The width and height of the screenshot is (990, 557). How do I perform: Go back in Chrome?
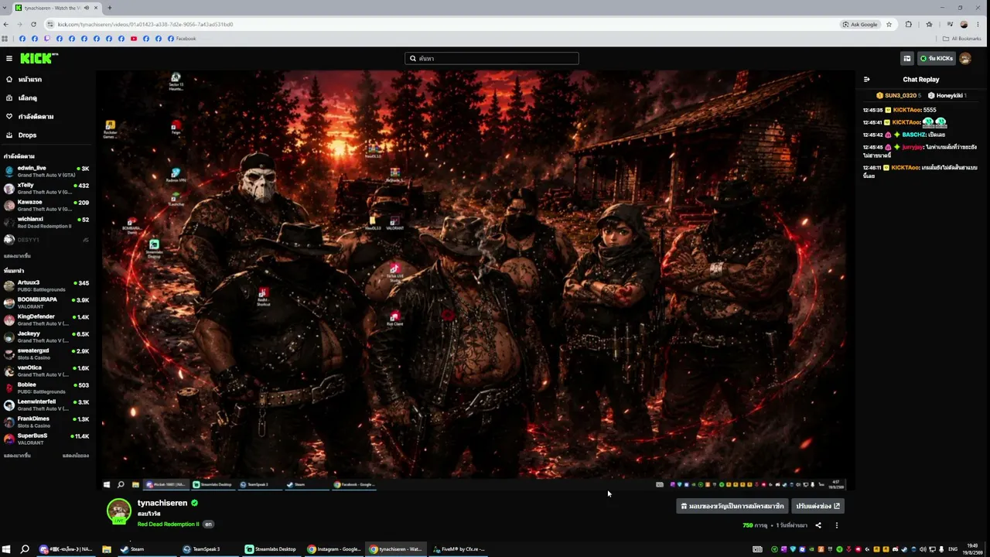(x=6, y=24)
